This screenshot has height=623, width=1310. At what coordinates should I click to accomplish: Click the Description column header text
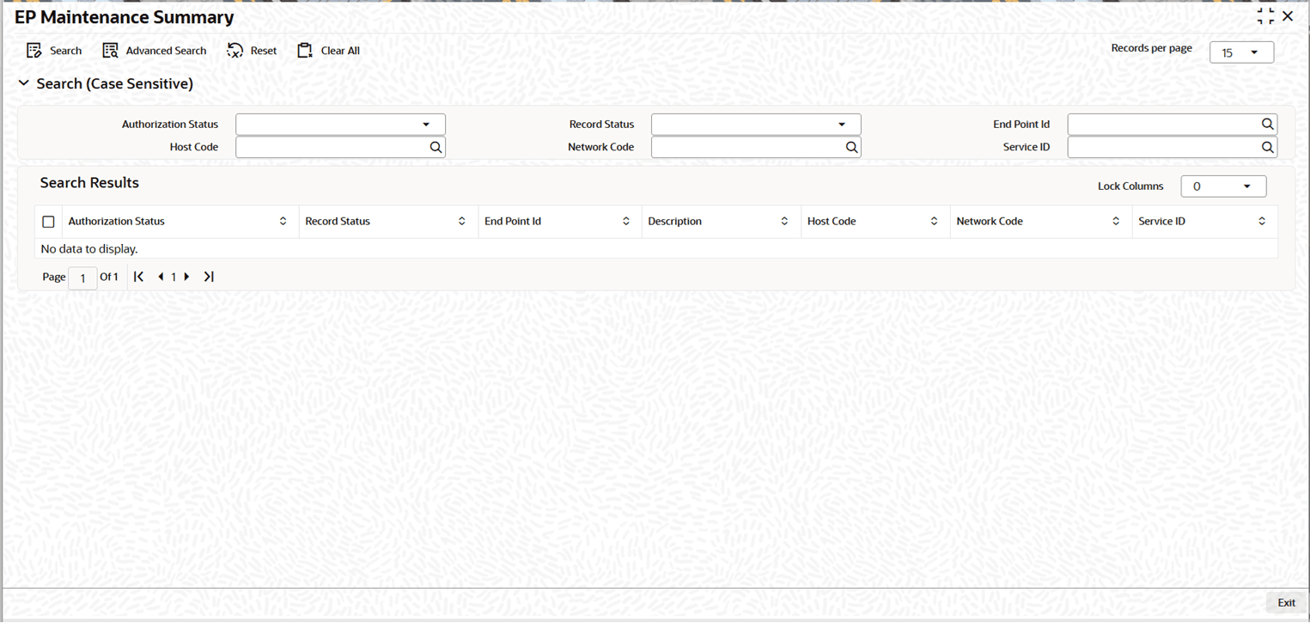pyautogui.click(x=674, y=222)
